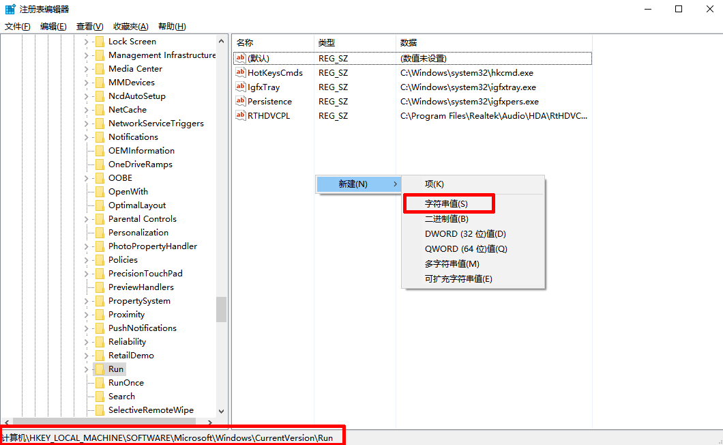The width and height of the screenshot is (723, 445).
Task: Open the 查看(V) menu
Action: (90, 26)
